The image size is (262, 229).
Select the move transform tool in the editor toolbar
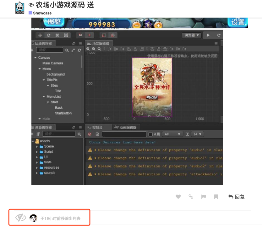[40, 35]
